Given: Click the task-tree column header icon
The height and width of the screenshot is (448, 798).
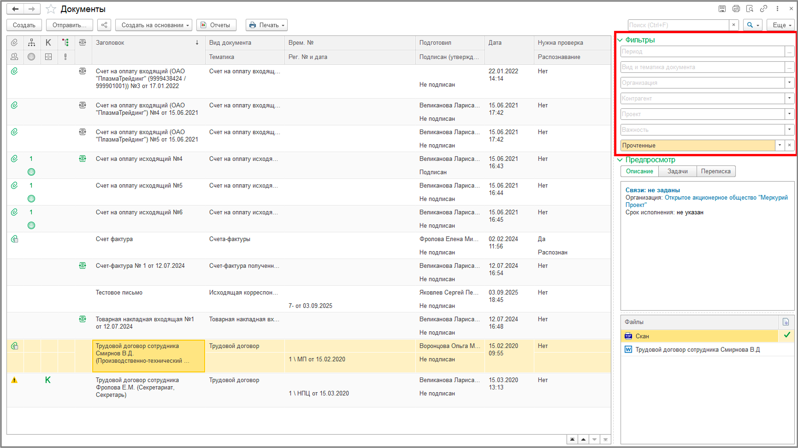Looking at the screenshot, I should click(x=65, y=43).
